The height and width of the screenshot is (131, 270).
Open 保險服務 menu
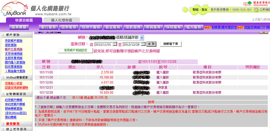[x=173, y=27]
